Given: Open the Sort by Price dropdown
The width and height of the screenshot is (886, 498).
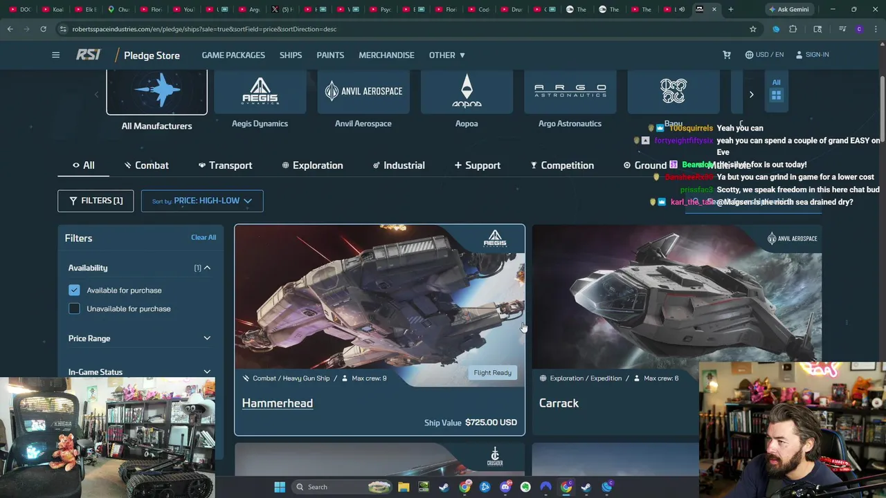Looking at the screenshot, I should coord(202,201).
